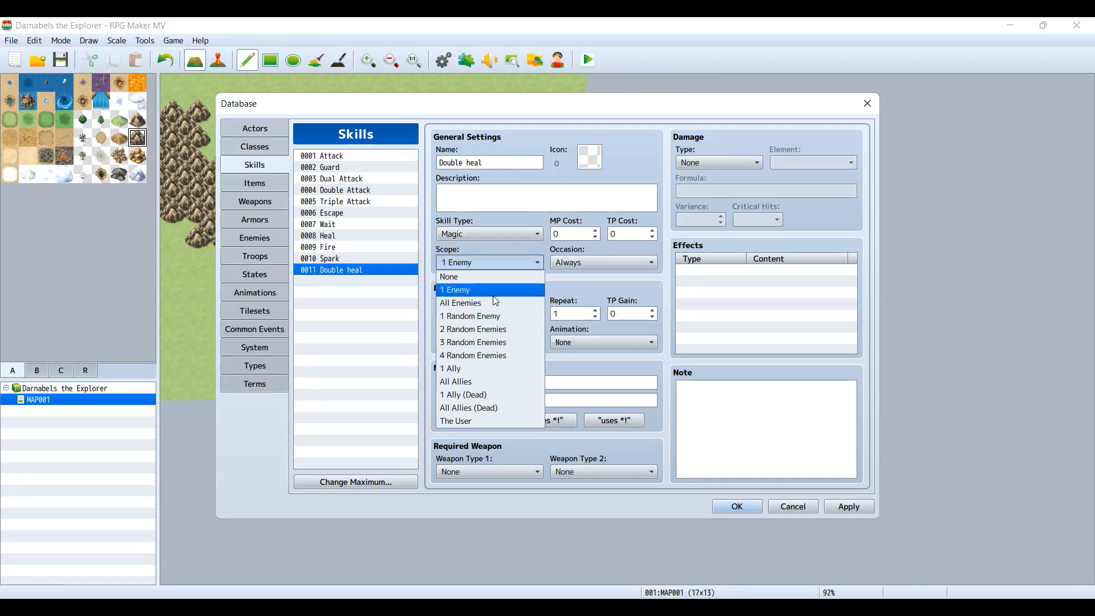Select the Flood Fill tool
Screen dimensions: 1095x616
point(316,60)
